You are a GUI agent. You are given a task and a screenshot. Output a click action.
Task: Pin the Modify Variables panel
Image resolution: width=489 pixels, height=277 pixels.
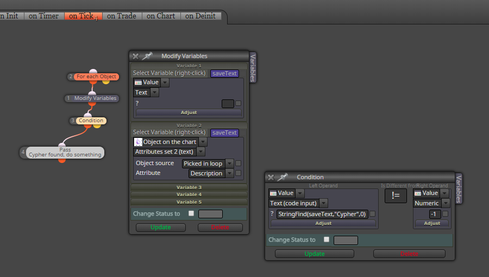[x=147, y=56]
